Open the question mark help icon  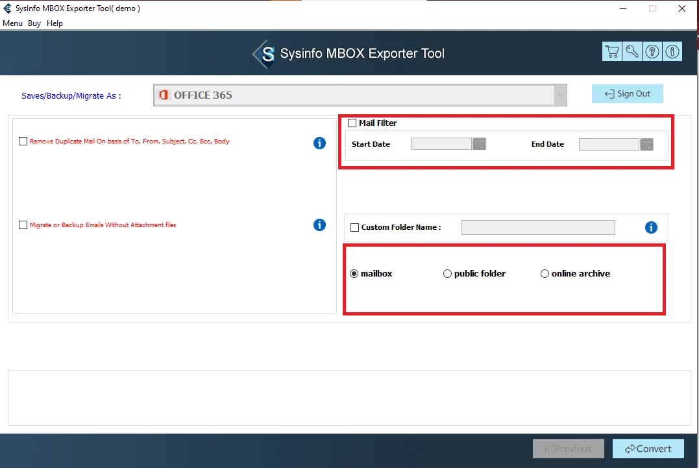point(652,52)
